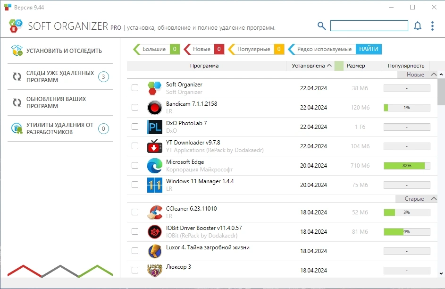Viewport: 445px width, 289px height.
Task: Click the IOBit Driver Booster icon
Action: 155,232
